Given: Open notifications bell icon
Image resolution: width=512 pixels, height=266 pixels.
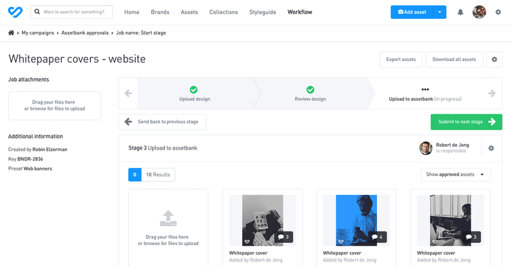Looking at the screenshot, I should click(460, 12).
